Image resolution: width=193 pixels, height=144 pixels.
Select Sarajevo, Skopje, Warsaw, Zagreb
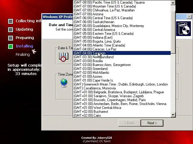[x=122, y=96]
